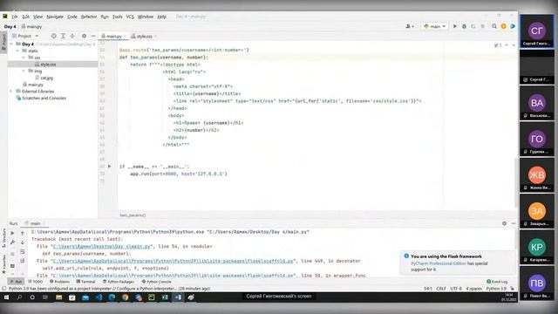Click the yellow IDE updates icon

[x=504, y=26]
